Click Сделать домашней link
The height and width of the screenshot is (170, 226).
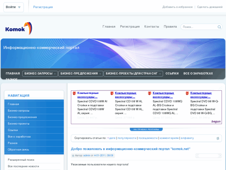pos(210,7)
